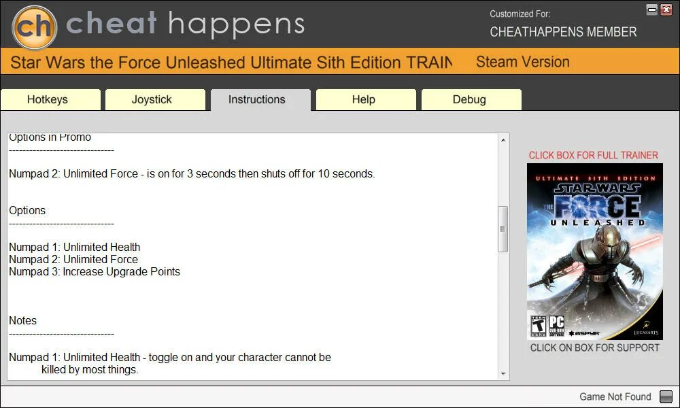This screenshot has height=408, width=680.
Task: Click 'killed by most things.' note line
Action: [x=90, y=370]
